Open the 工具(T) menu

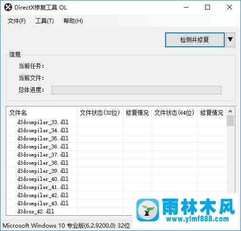pyautogui.click(x=44, y=21)
